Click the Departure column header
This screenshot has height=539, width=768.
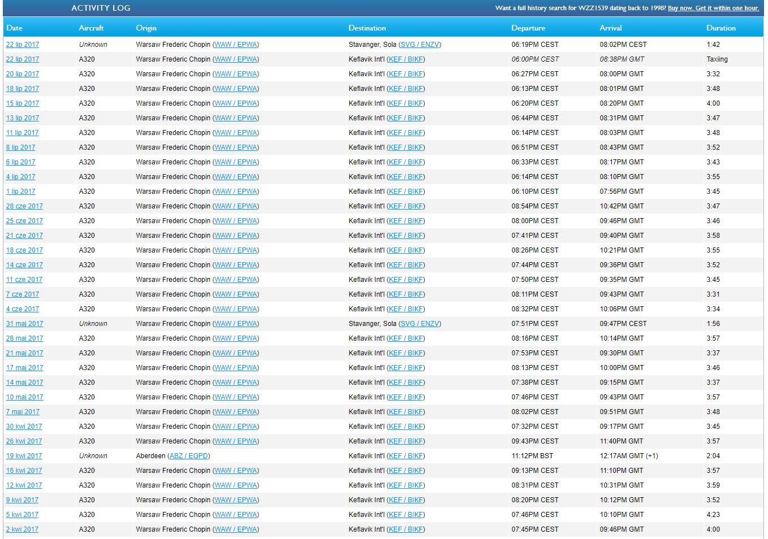[528, 28]
